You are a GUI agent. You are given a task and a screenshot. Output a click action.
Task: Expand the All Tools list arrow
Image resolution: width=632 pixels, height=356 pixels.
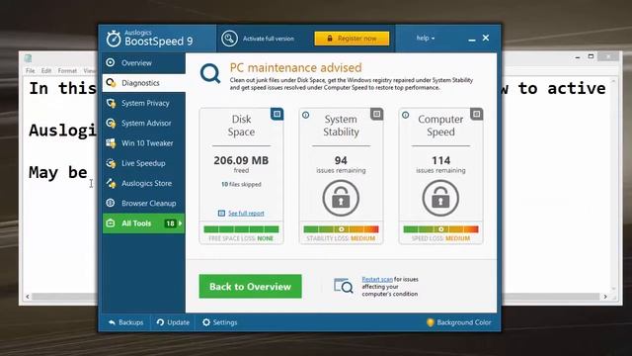tap(180, 223)
